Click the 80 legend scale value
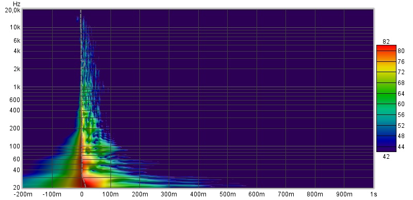This screenshot has height=200, width=413. 401,51
